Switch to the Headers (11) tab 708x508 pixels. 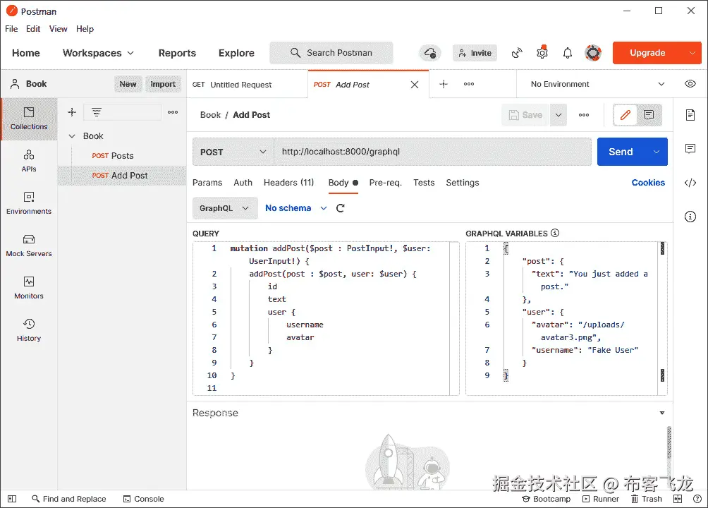point(288,183)
